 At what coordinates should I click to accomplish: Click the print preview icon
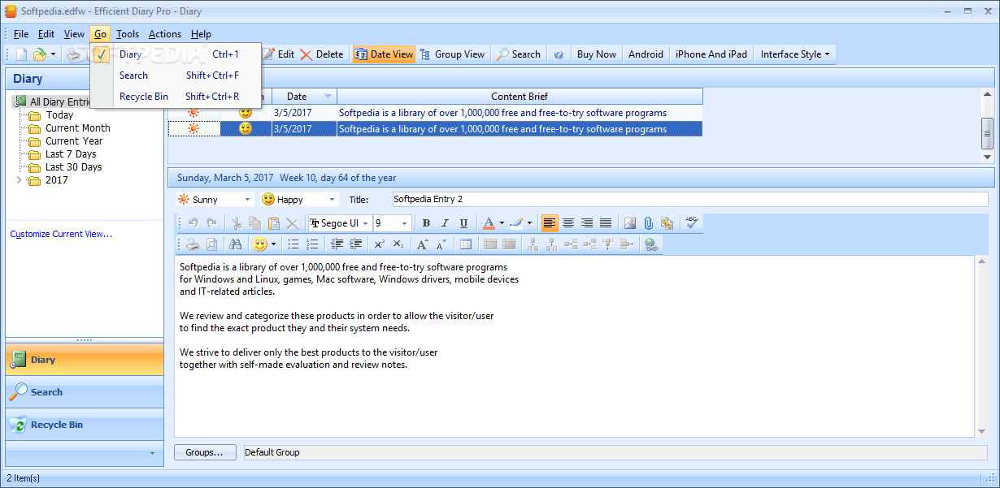[211, 244]
